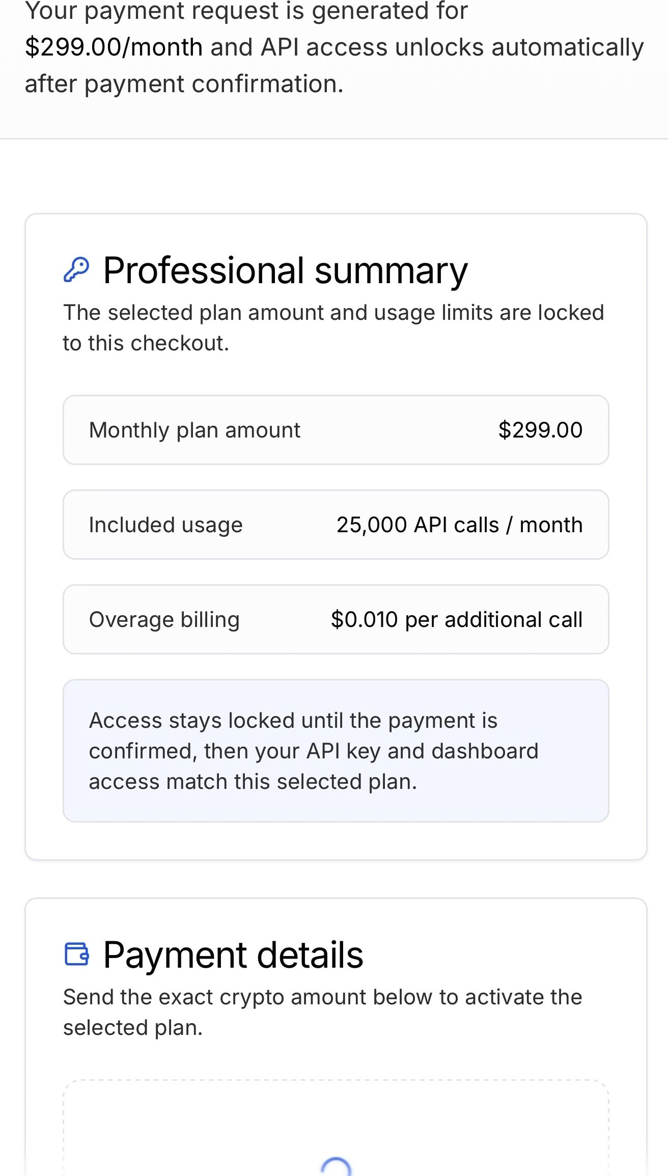Click the key icon beside Professional summary
Viewport: 668px width, 1176px height.
(76, 270)
